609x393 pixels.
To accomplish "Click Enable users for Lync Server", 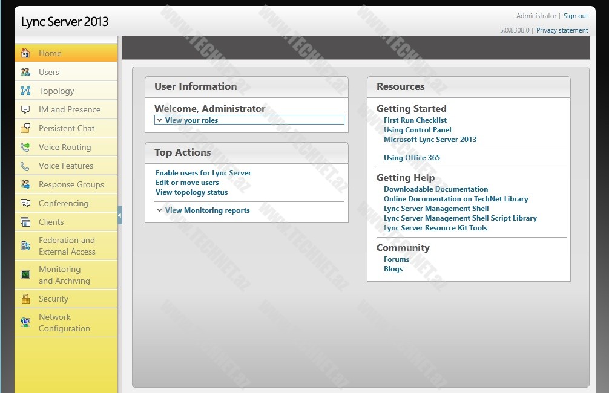I will [203, 173].
